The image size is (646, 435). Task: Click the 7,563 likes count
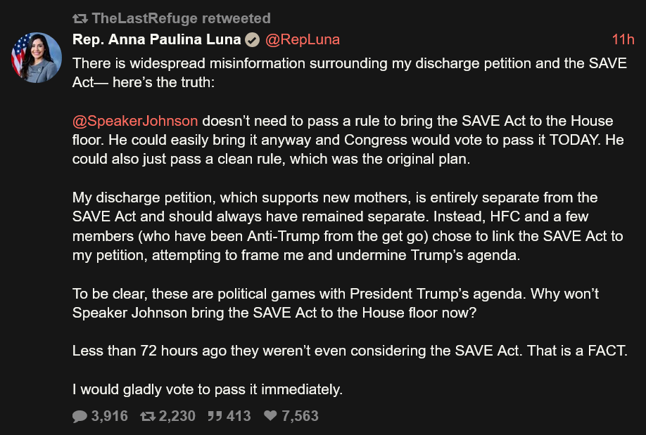pyautogui.click(x=300, y=416)
